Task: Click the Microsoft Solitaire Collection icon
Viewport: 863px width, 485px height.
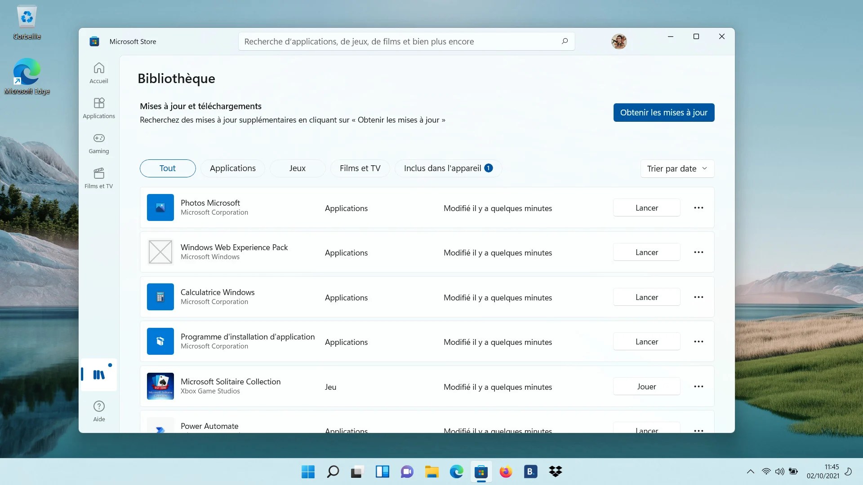Action: (160, 386)
